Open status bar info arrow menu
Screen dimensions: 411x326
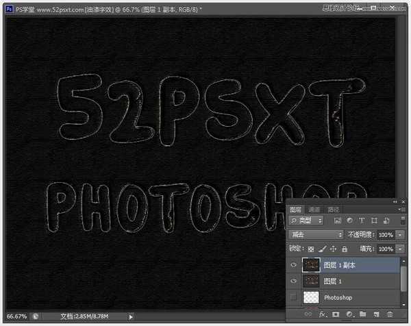131,317
